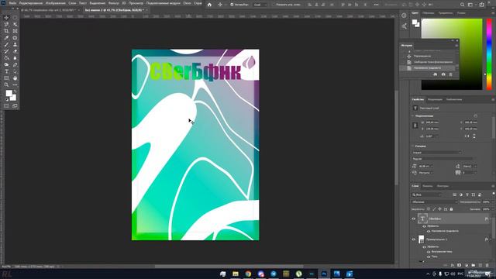Hide the Rectangle 1 layer
Screen dimensions: 496x279
(x=413, y=239)
